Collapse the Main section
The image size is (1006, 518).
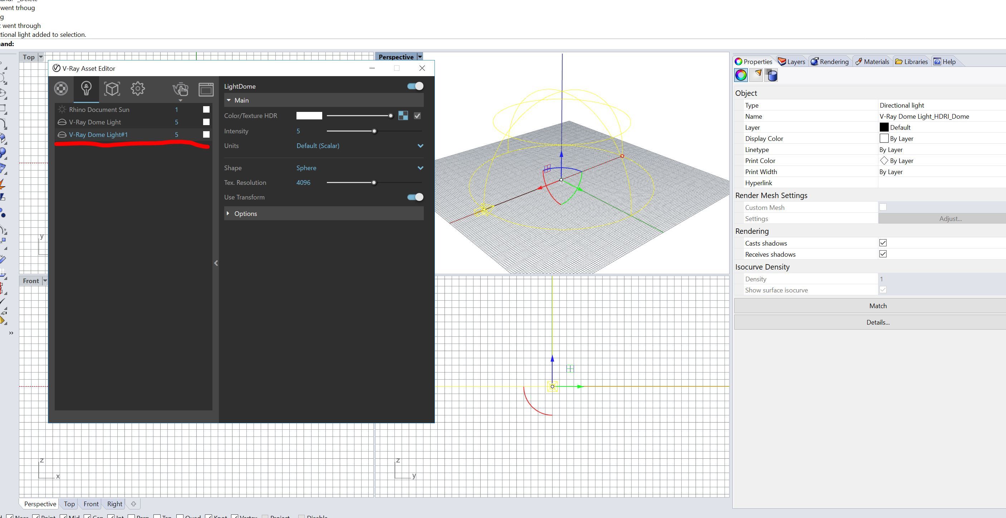324,100
